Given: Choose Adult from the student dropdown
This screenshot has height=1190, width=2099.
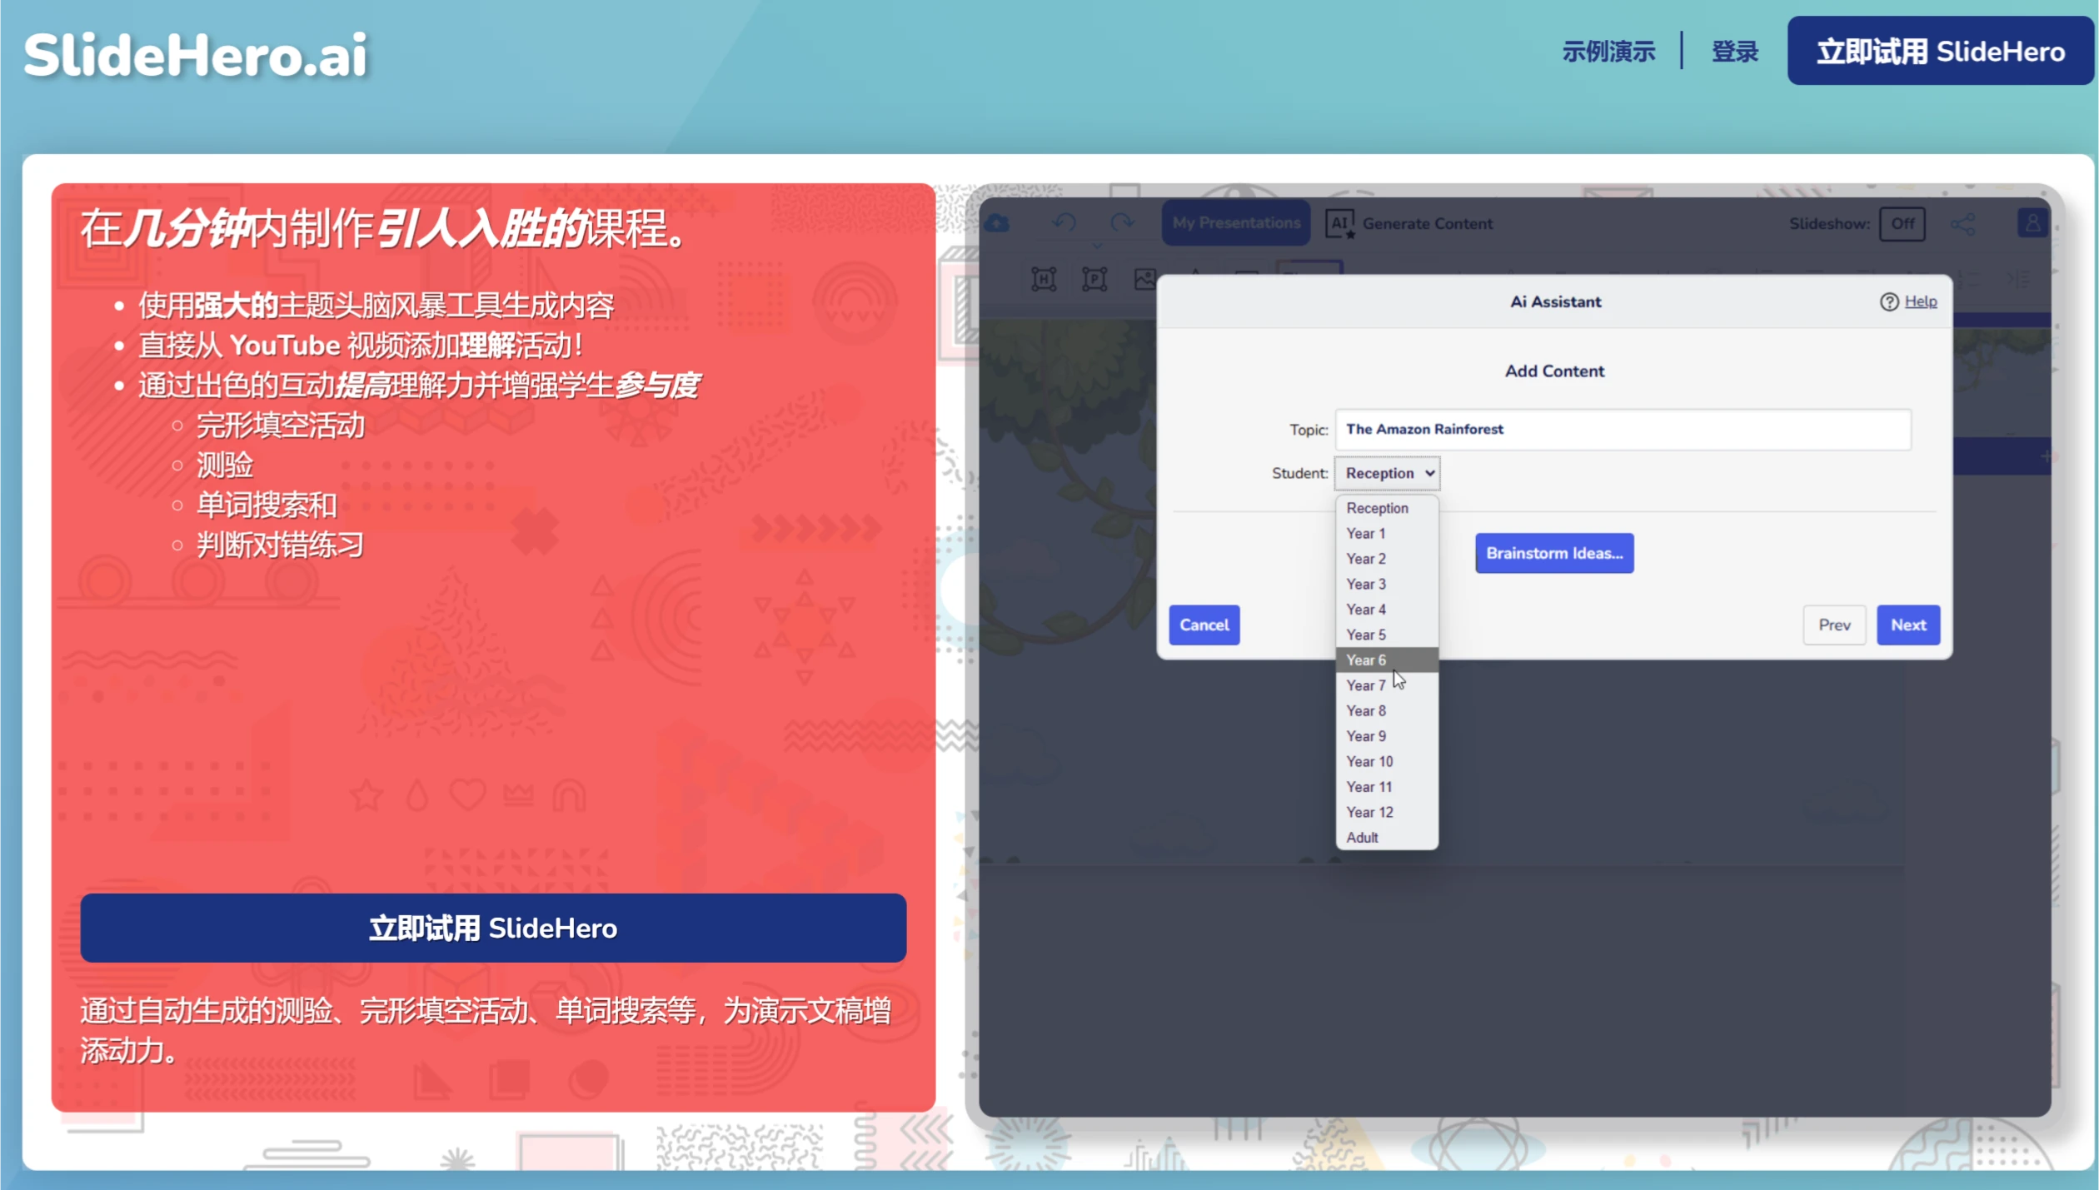Looking at the screenshot, I should tap(1363, 838).
